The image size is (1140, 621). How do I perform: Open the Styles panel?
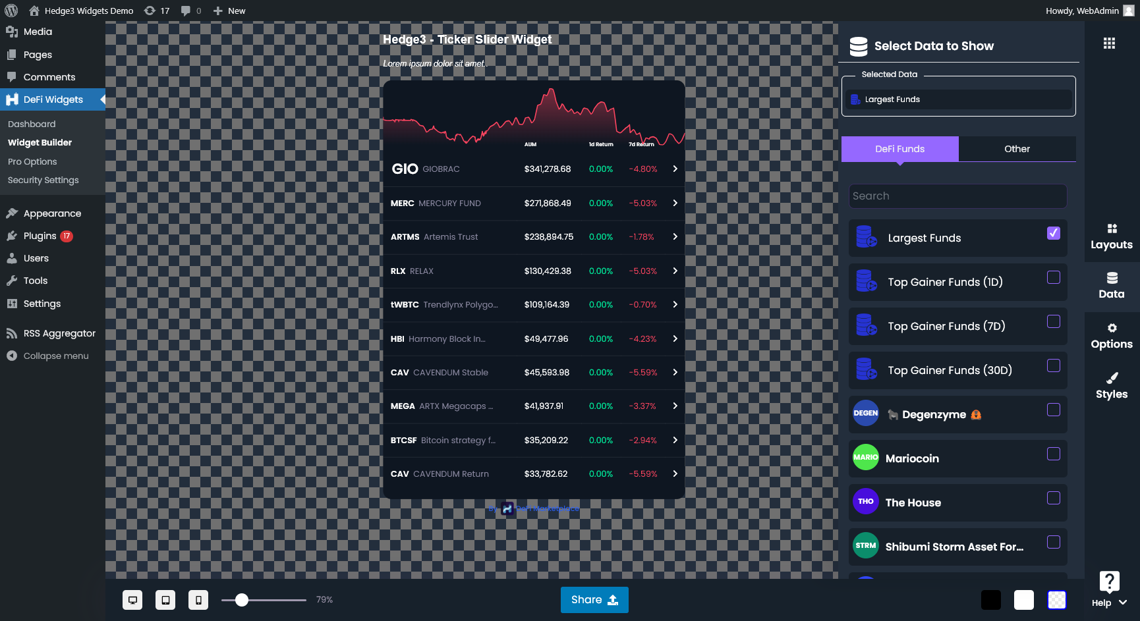[x=1111, y=385]
